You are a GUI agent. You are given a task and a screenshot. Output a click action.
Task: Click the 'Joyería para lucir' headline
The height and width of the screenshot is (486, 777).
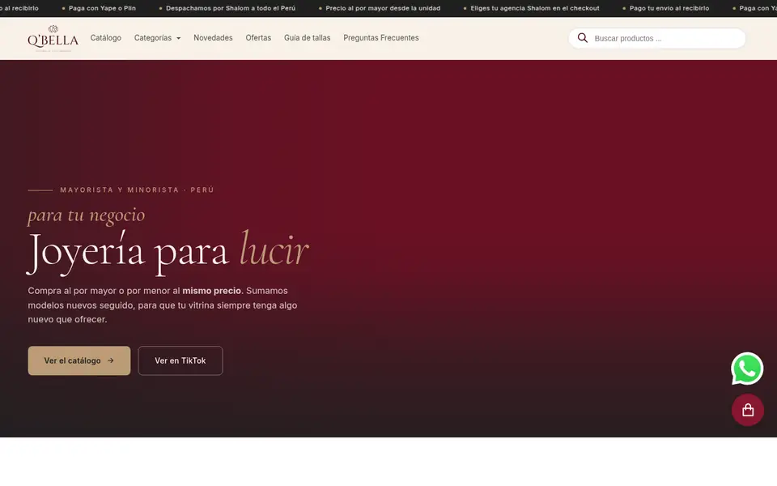coord(168,252)
